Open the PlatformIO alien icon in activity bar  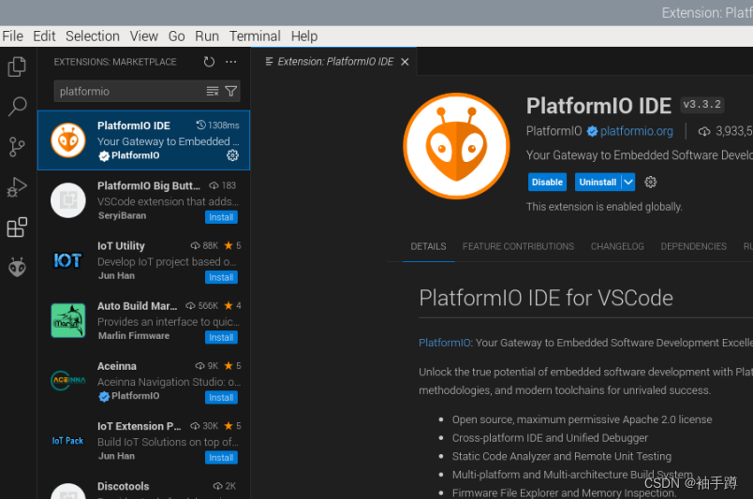17,267
